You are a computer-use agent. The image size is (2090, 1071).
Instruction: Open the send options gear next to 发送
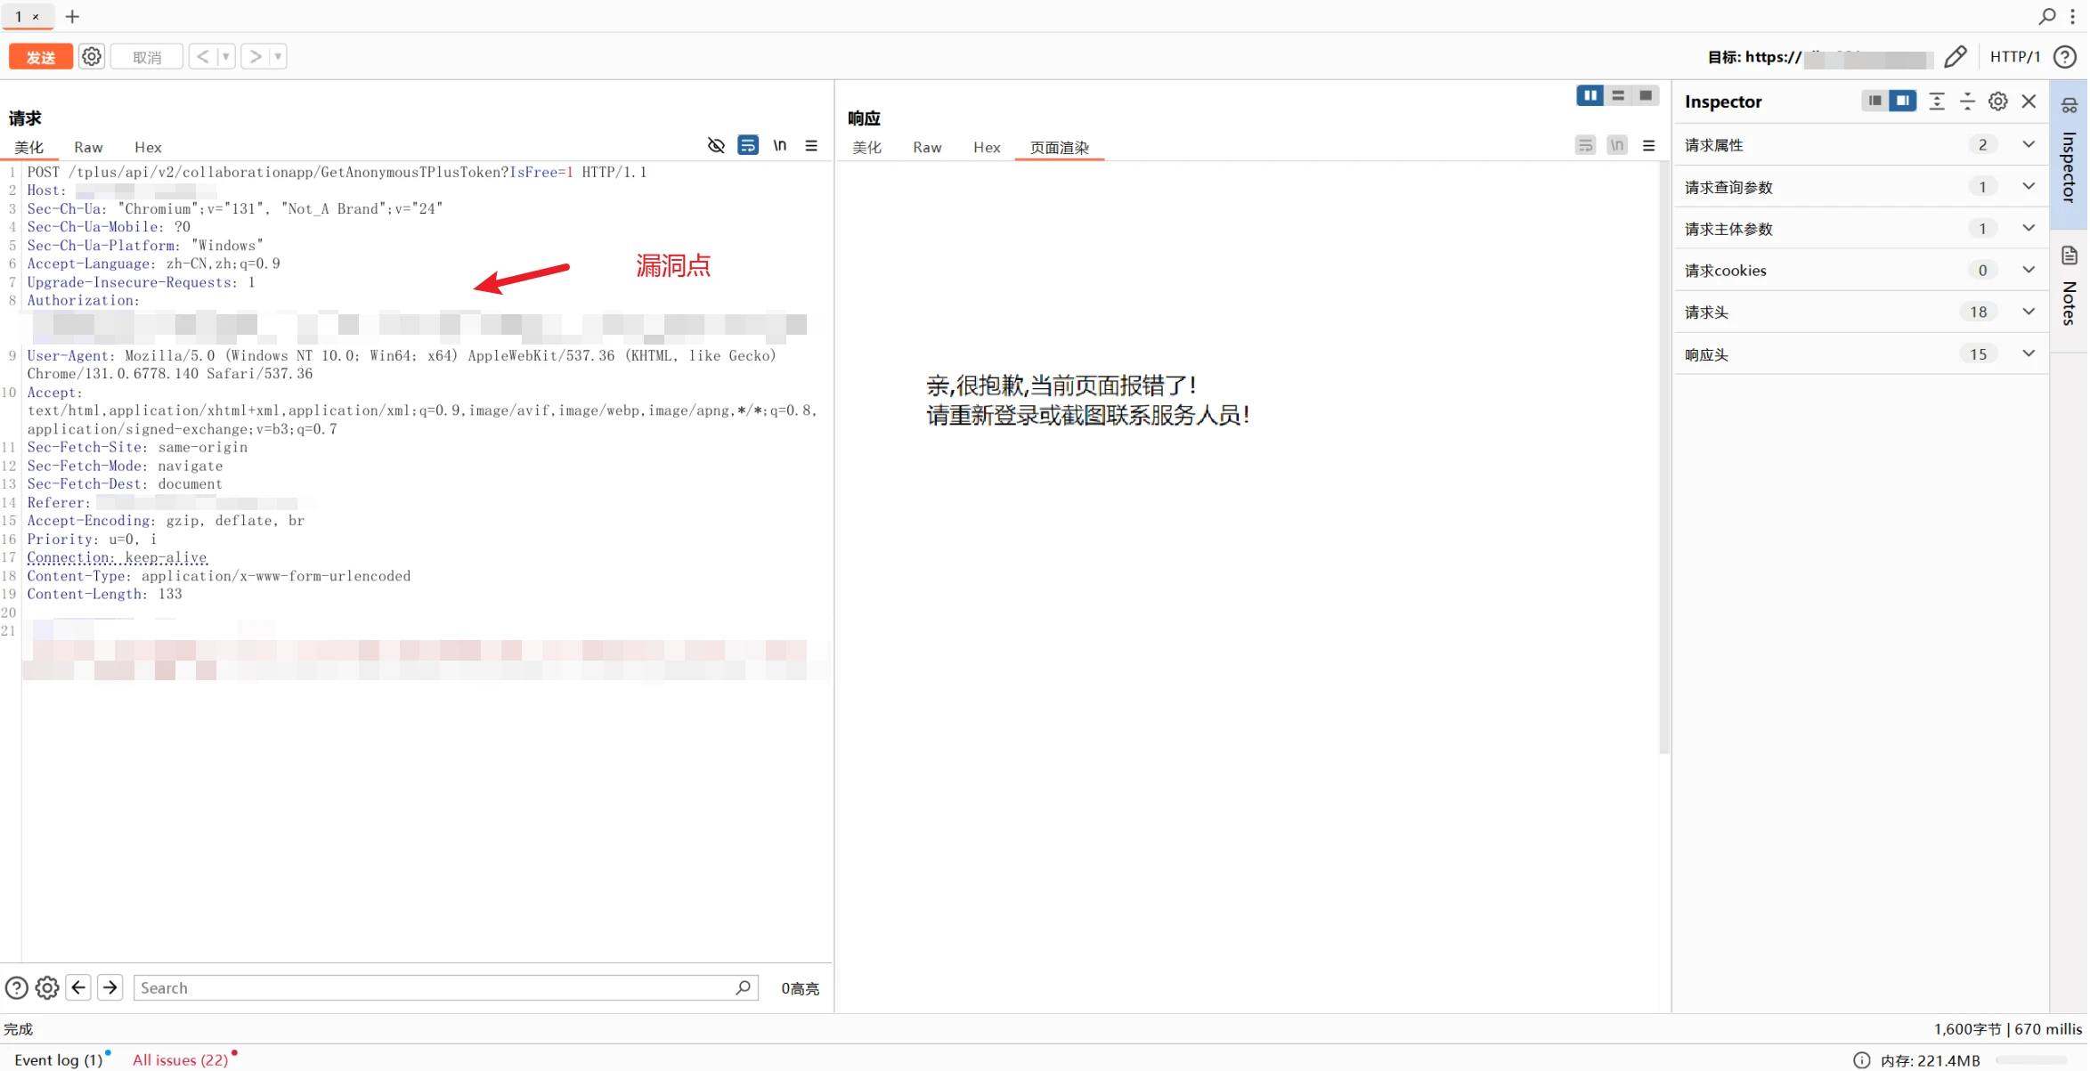click(x=92, y=57)
